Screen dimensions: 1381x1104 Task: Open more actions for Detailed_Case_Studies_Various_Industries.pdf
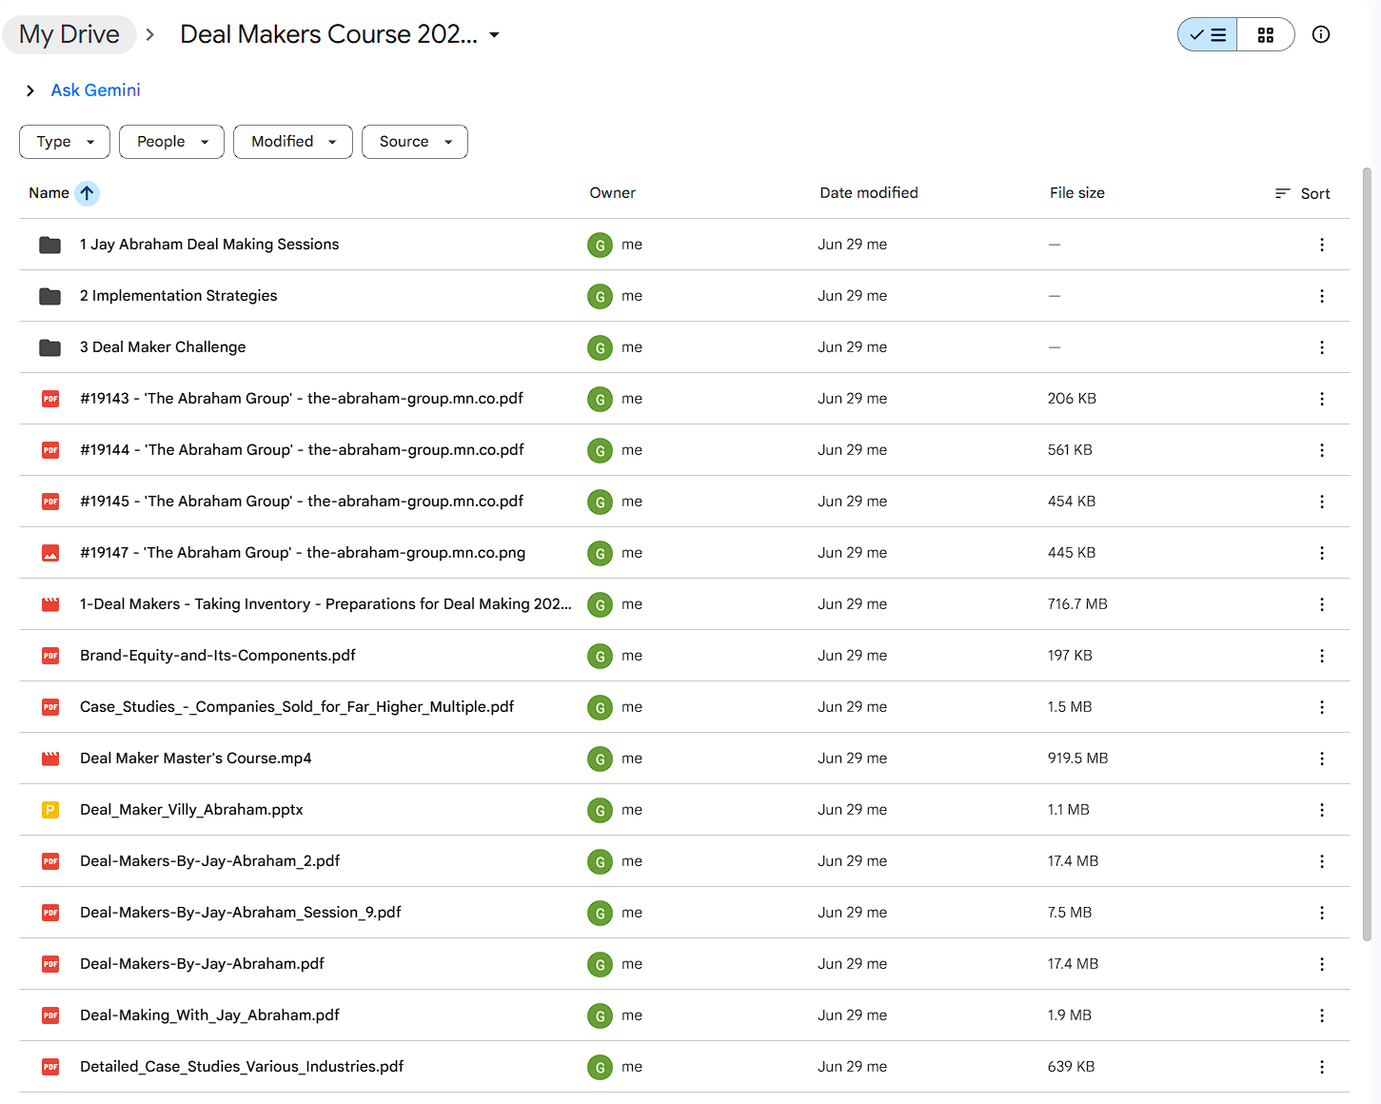pyautogui.click(x=1322, y=1067)
